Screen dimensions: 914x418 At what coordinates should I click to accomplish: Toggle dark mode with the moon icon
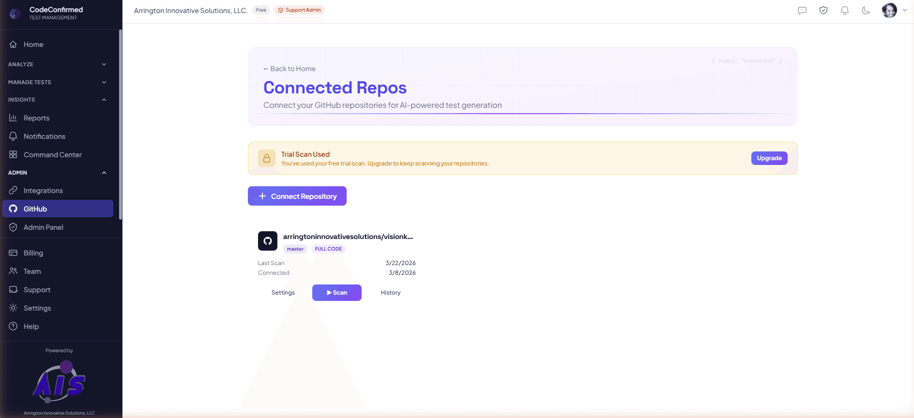[x=866, y=10]
